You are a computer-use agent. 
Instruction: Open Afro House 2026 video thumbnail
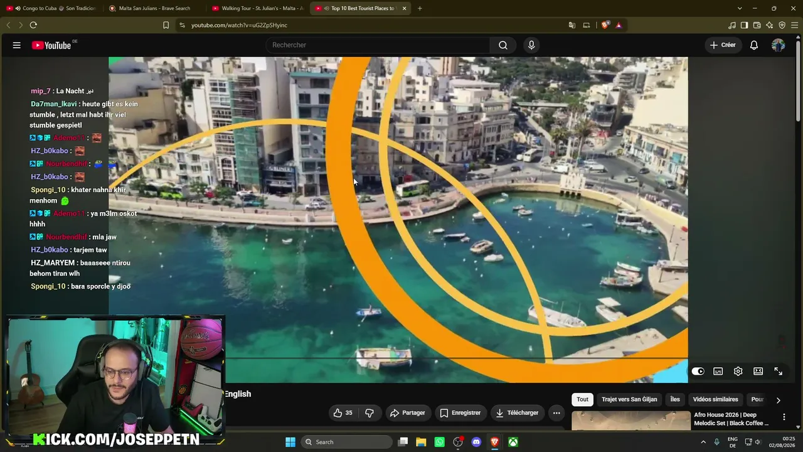pos(630,421)
